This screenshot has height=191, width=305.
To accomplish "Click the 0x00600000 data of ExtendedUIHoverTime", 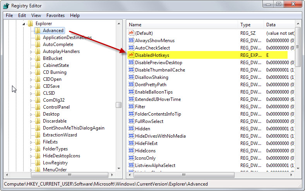I will pyautogui.click(x=280, y=99).
